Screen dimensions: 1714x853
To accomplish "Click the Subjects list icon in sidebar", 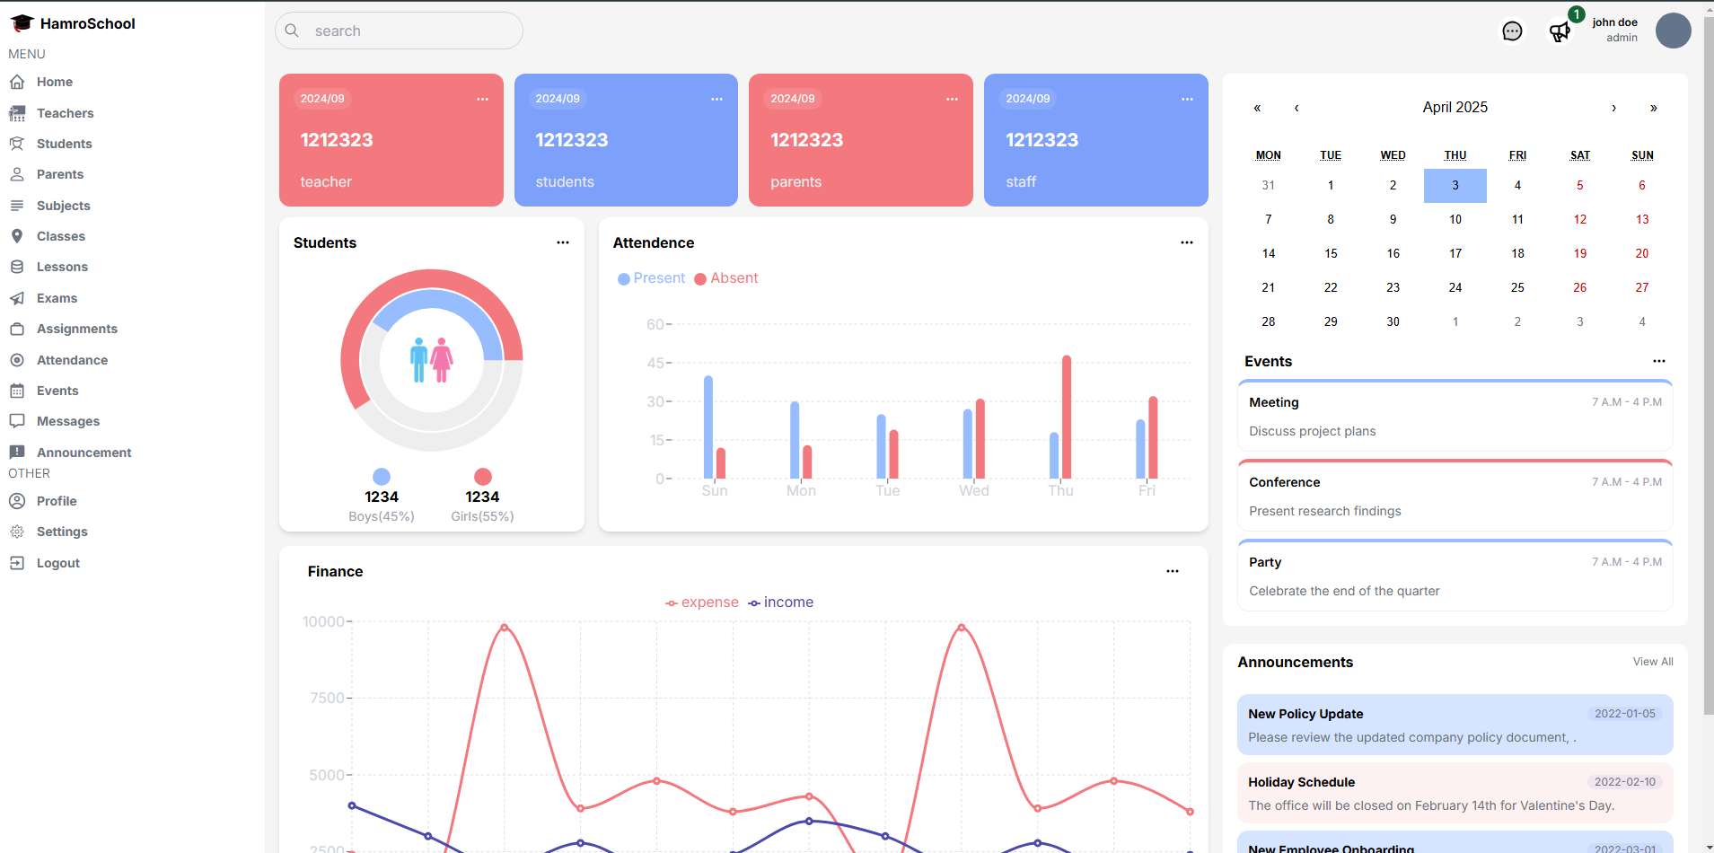I will 17,206.
